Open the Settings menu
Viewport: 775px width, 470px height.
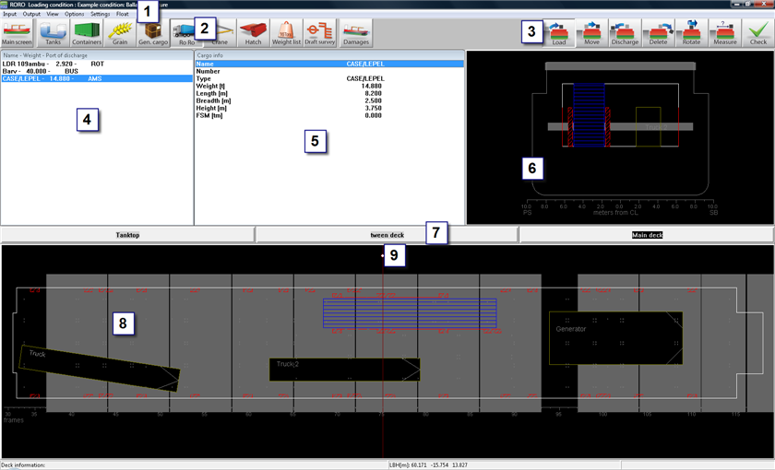point(101,14)
